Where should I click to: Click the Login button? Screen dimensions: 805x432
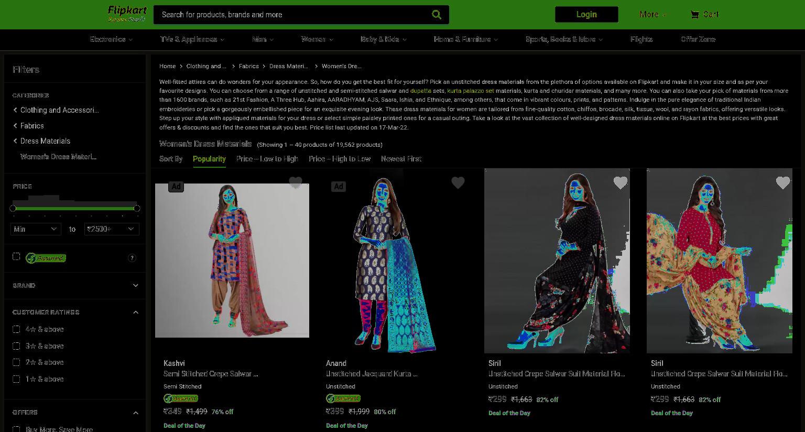pos(586,15)
